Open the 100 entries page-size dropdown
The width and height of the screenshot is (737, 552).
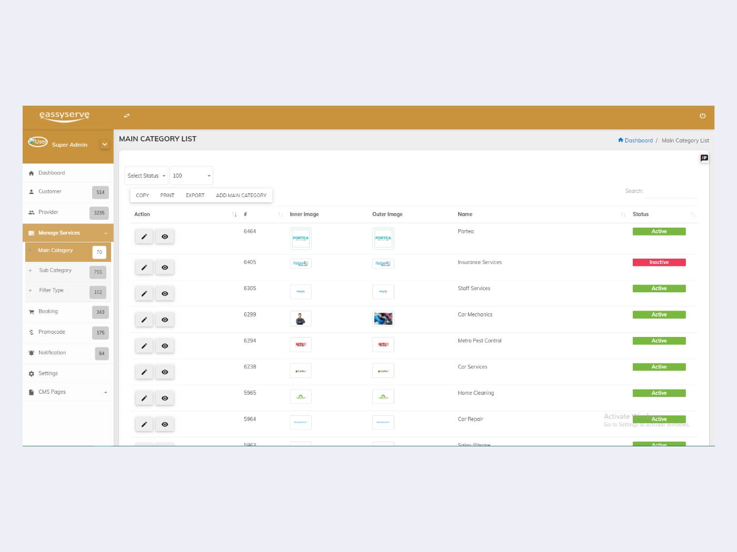click(191, 176)
